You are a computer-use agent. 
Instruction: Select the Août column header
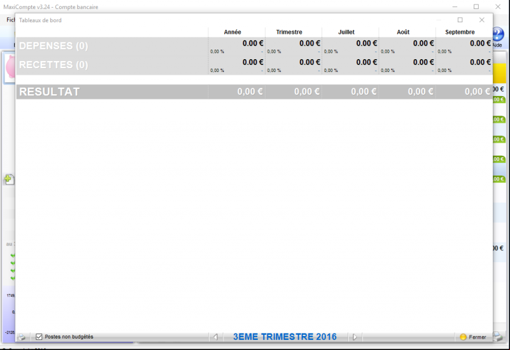point(403,32)
